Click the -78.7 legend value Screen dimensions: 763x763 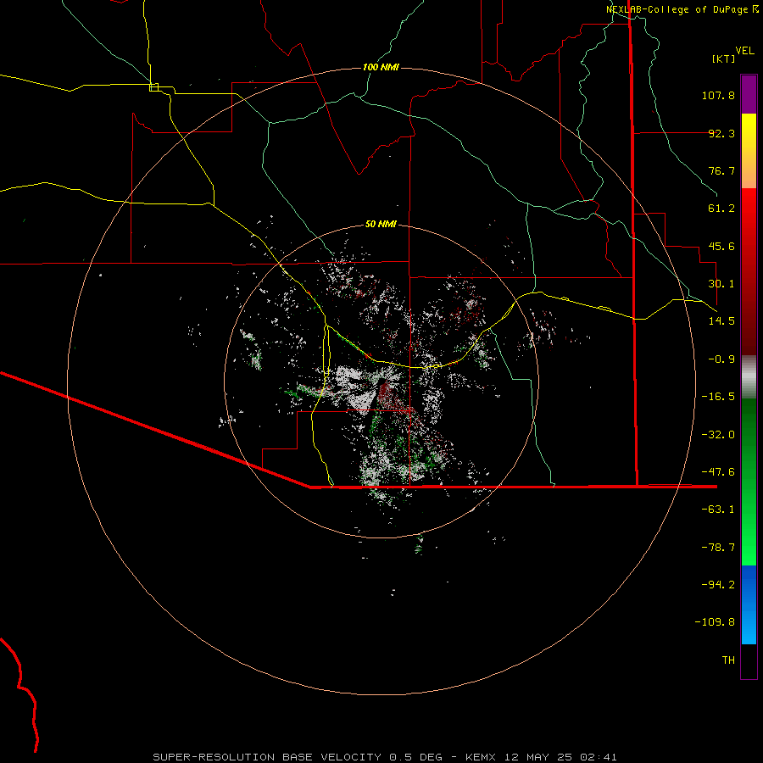(x=718, y=548)
